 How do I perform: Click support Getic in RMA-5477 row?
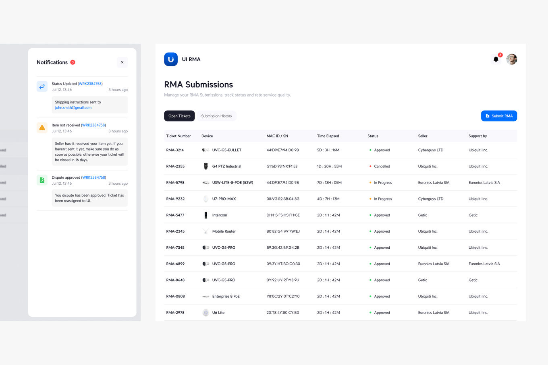point(473,215)
